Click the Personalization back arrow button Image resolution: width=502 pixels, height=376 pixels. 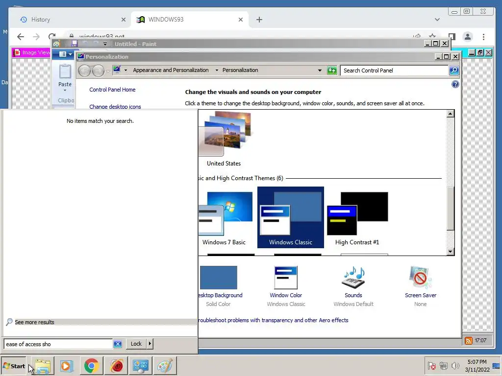click(x=84, y=70)
